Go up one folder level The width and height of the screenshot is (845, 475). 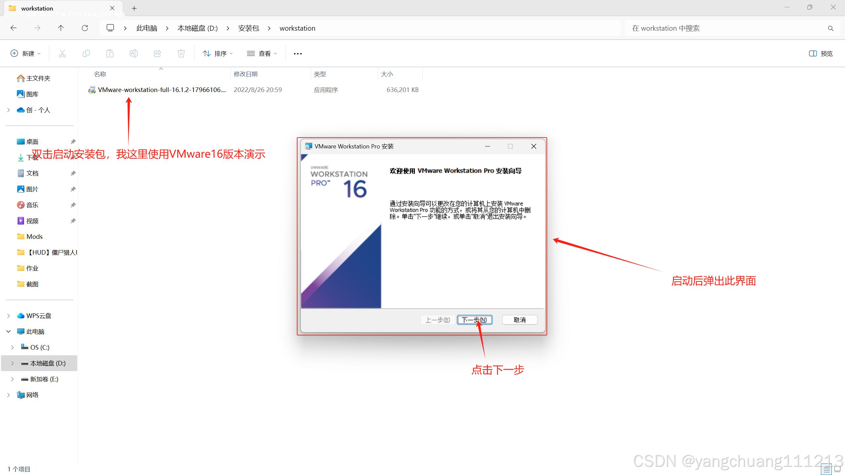click(x=61, y=28)
